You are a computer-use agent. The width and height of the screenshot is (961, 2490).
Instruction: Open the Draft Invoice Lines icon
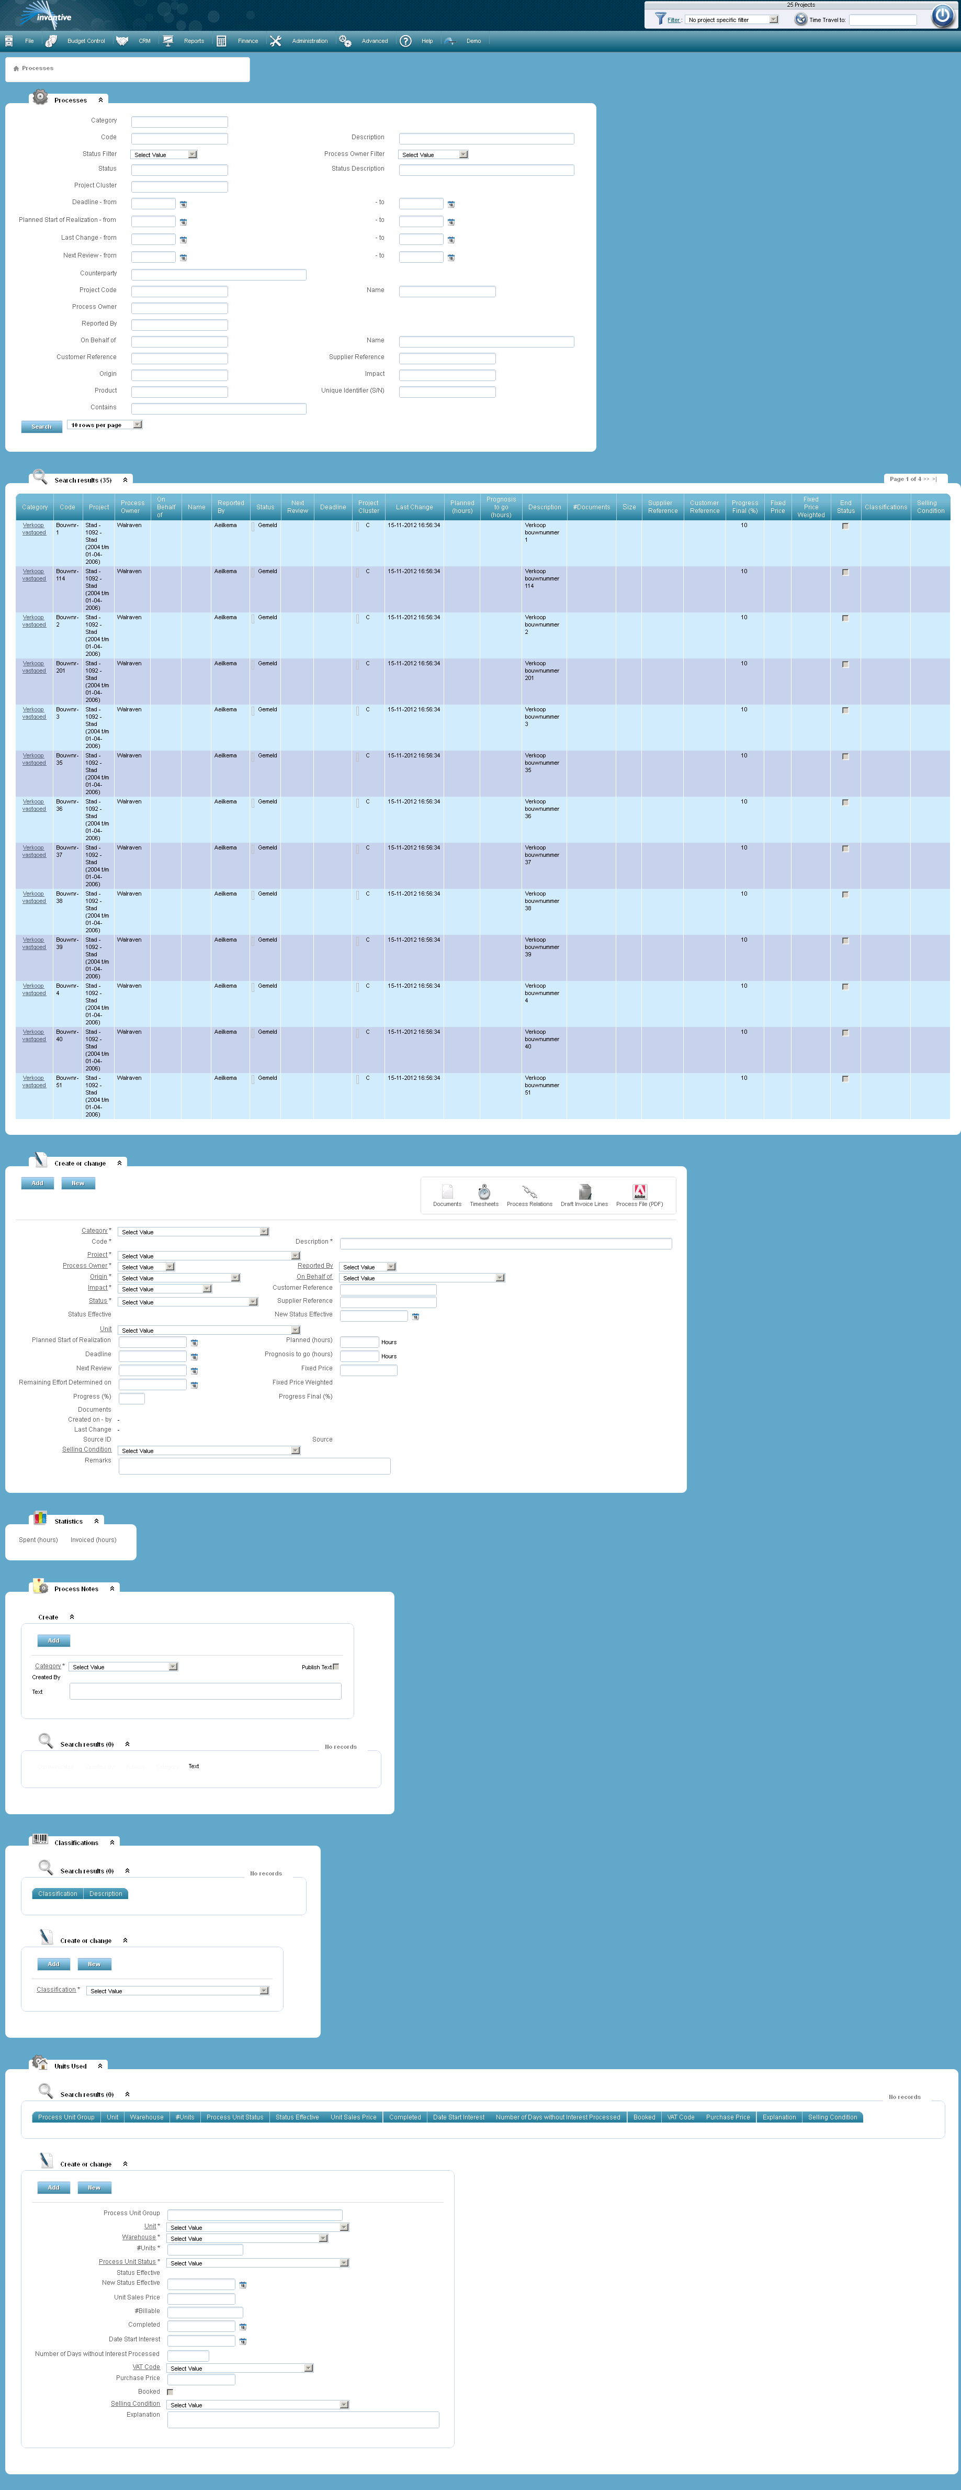[584, 1191]
